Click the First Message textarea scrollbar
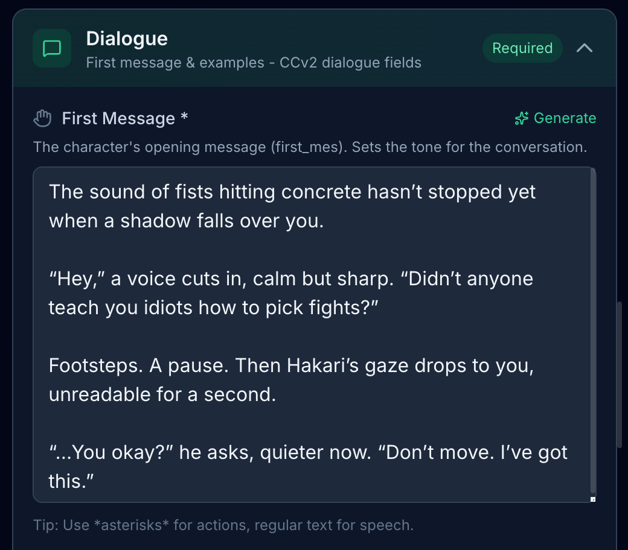Image resolution: width=628 pixels, height=550 pixels. 593,332
